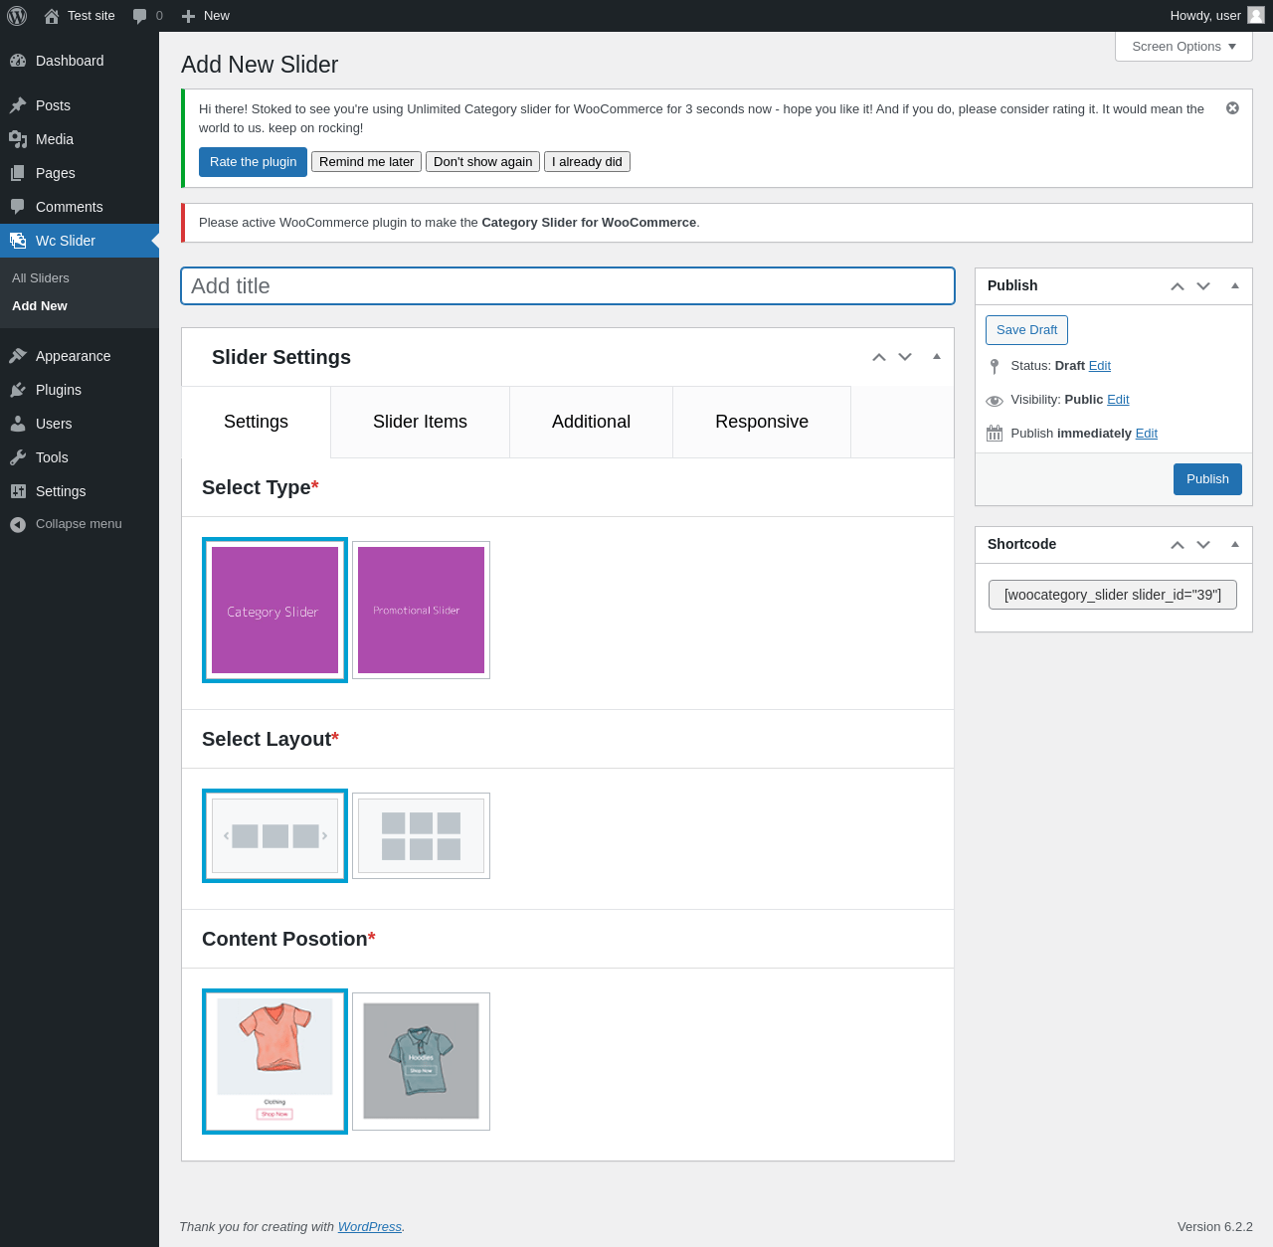
Task: Expand the Screen Options dropdown
Action: 1183,47
